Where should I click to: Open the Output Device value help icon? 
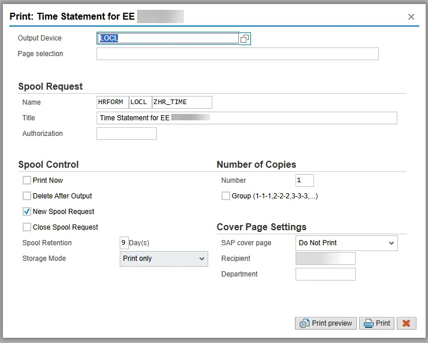coord(245,39)
